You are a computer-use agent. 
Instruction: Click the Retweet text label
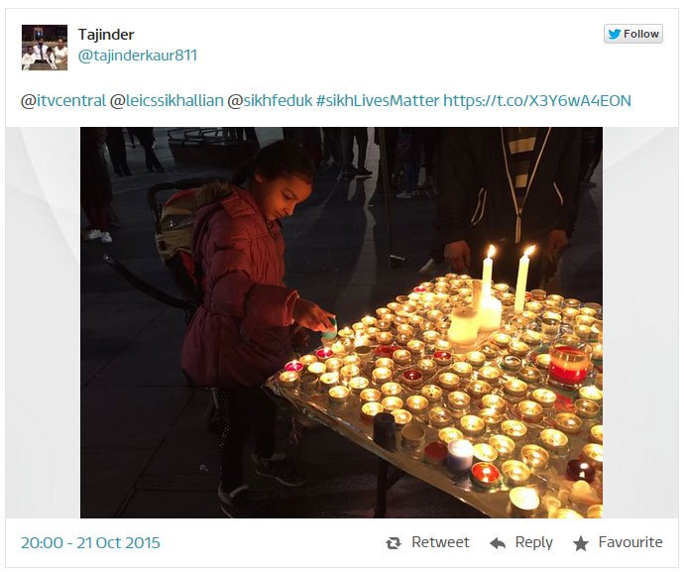point(440,542)
